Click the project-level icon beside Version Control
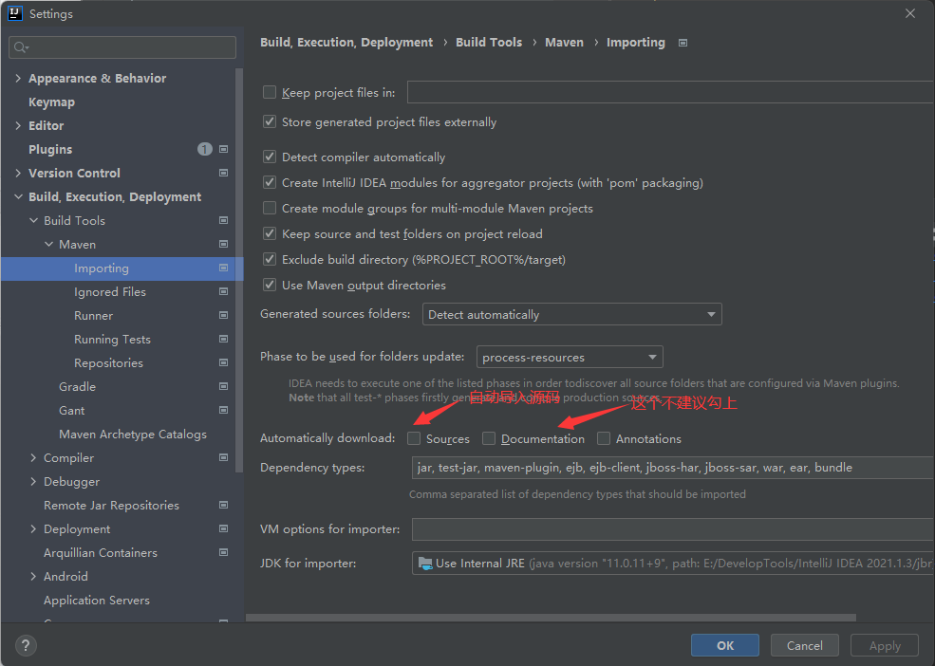 224,173
